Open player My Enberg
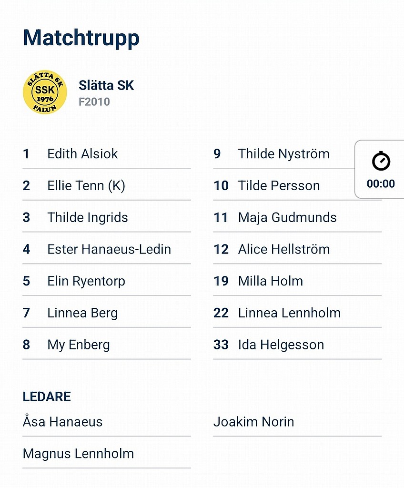Screen dimensions: 404x488 pos(106,344)
